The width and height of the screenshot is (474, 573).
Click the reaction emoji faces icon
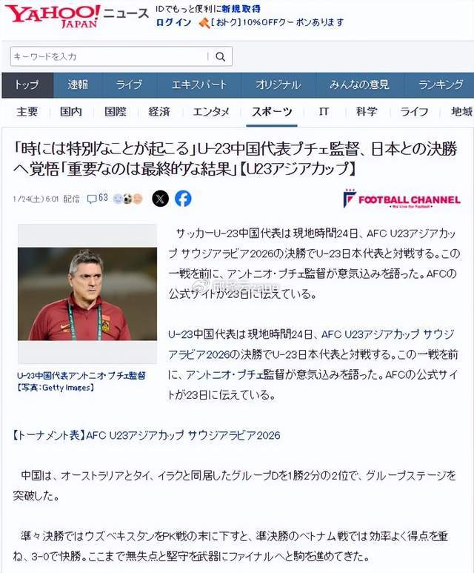click(x=127, y=199)
